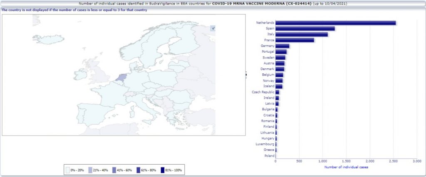Click the Austria bar in chart
Viewport: 426px width, 177px height.
click(x=280, y=63)
